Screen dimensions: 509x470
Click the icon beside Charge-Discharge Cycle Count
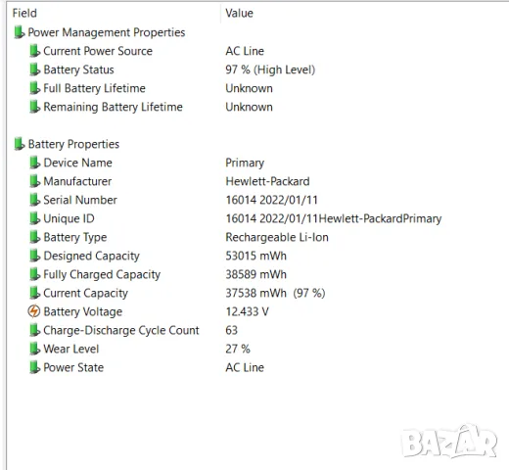[34, 330]
